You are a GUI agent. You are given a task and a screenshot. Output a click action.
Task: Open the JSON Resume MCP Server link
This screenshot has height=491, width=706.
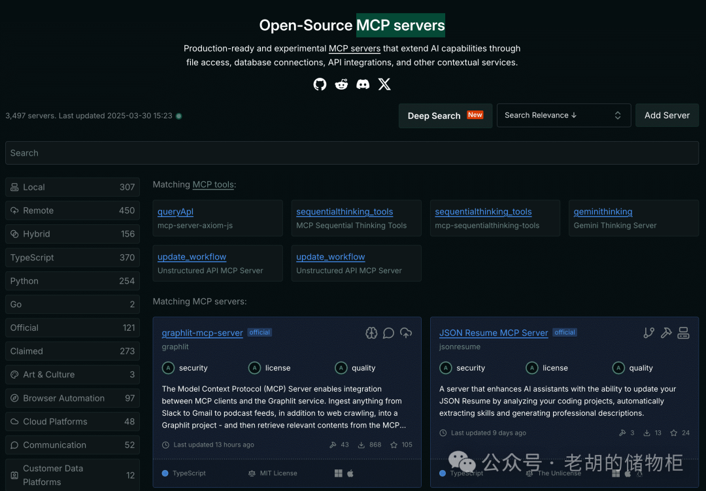494,333
